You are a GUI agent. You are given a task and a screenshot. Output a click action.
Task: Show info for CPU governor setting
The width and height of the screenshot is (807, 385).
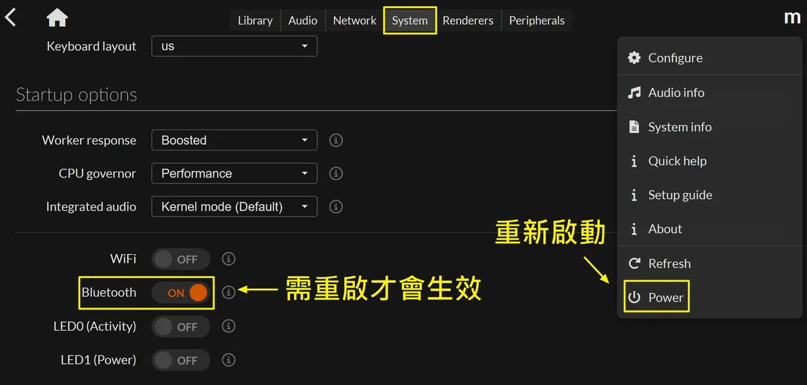(336, 173)
